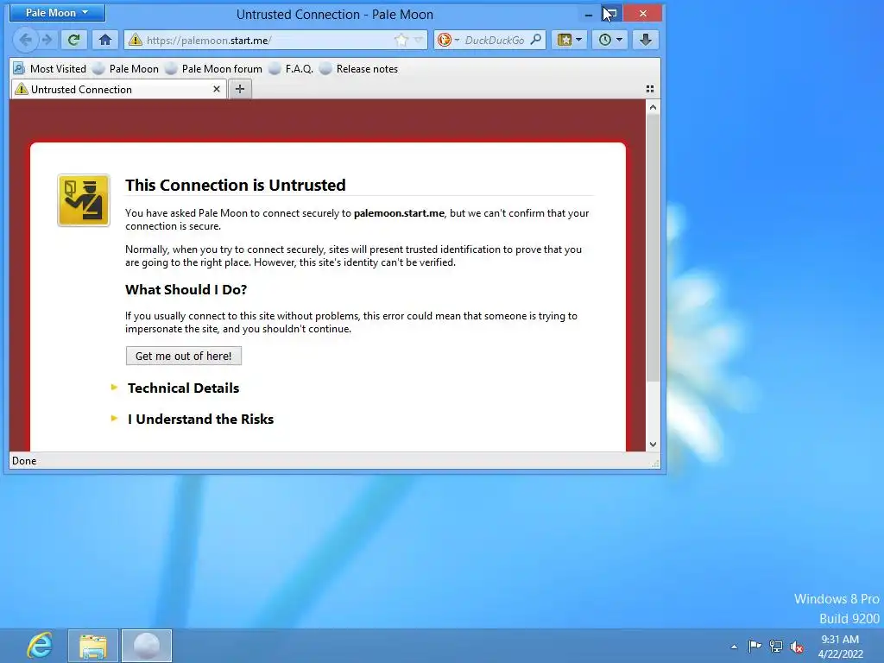This screenshot has width=884, height=663.
Task: Open the F.A.Q. bookmark
Action: [x=291, y=69]
